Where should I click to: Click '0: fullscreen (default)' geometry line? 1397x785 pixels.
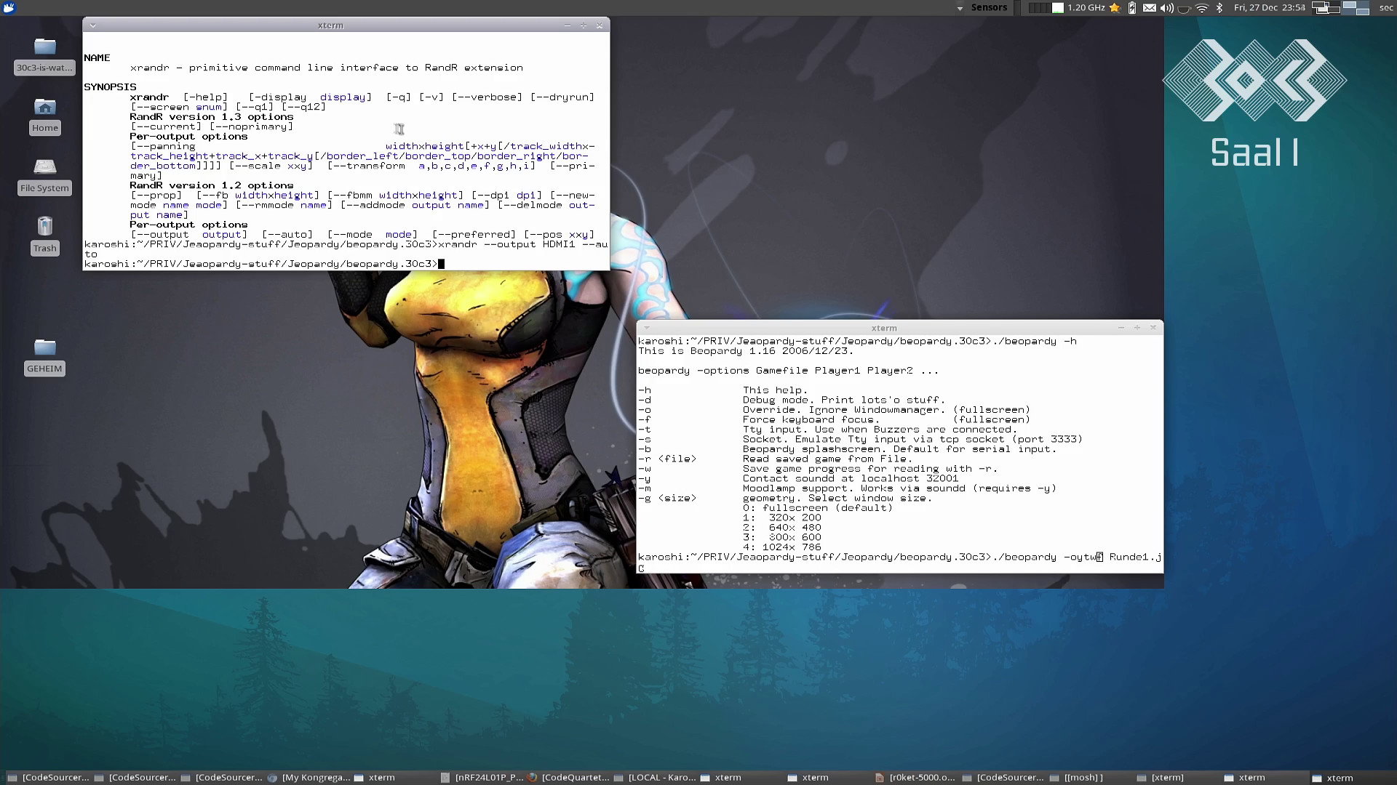(x=818, y=507)
